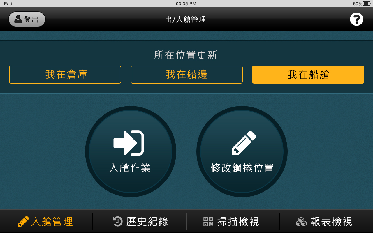Tap the pencil icon beside 入艙管理
The height and width of the screenshot is (233, 373).
[24, 221]
